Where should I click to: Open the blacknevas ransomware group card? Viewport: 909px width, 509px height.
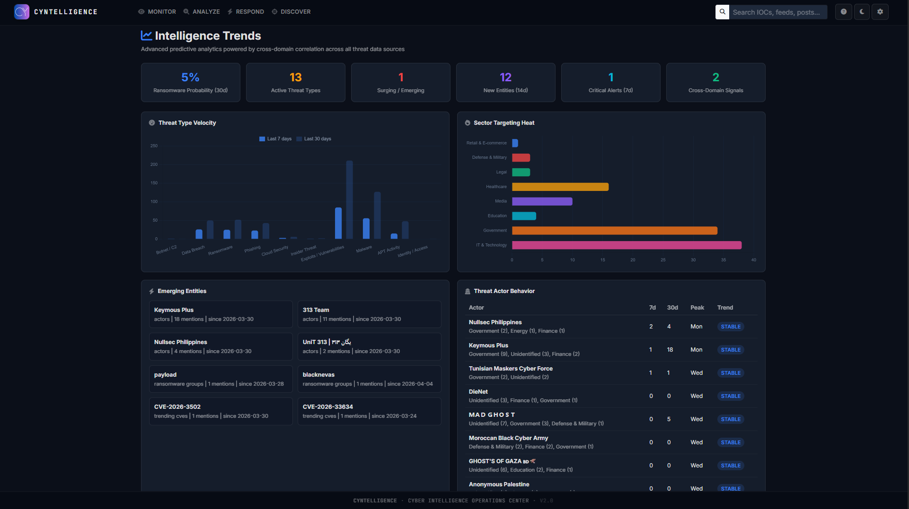point(370,379)
